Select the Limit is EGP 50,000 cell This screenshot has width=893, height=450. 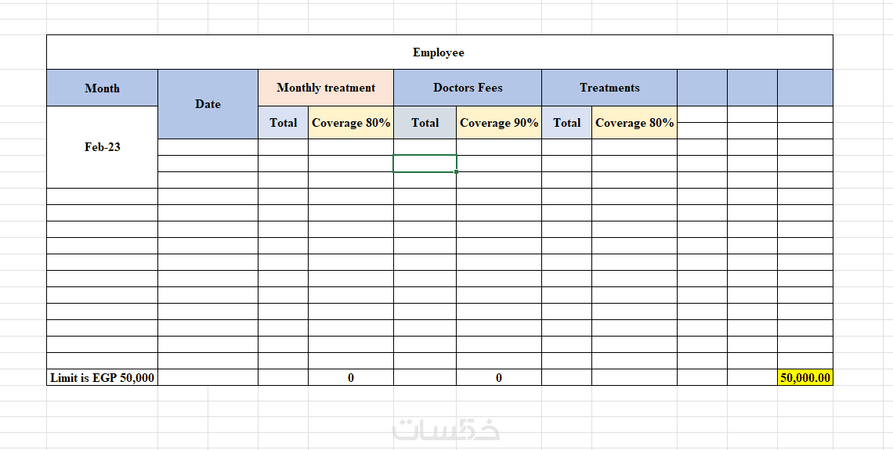pyautogui.click(x=102, y=378)
